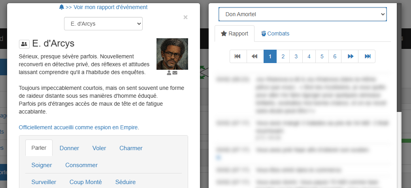Close the character dialog with X
Image resolution: width=411 pixels, height=188 pixels.
pos(185,17)
